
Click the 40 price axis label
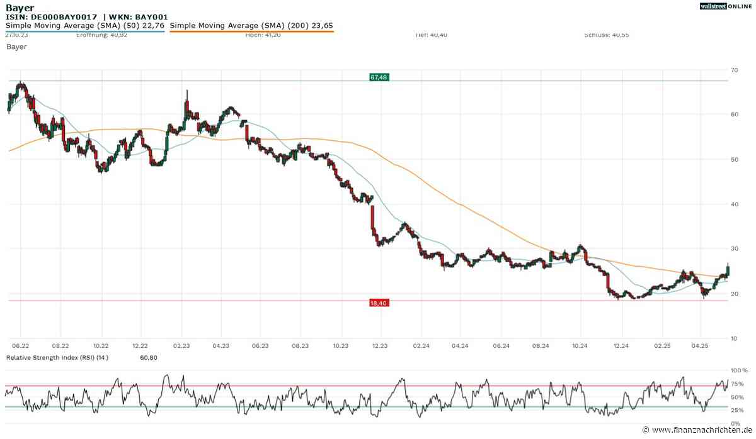[735, 204]
